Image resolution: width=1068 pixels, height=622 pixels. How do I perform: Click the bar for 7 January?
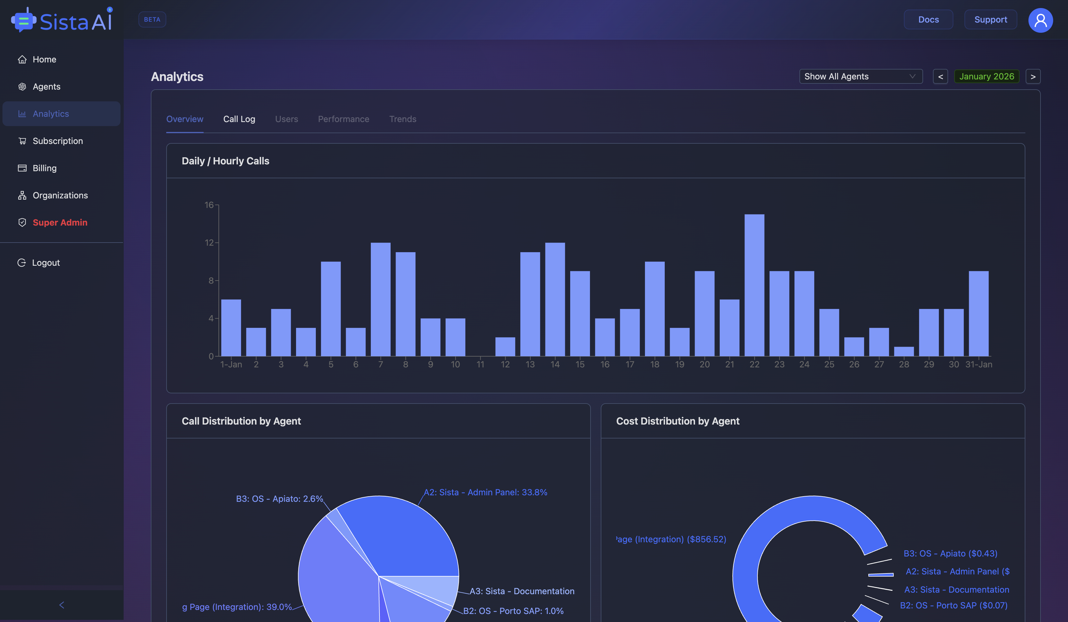pyautogui.click(x=381, y=299)
